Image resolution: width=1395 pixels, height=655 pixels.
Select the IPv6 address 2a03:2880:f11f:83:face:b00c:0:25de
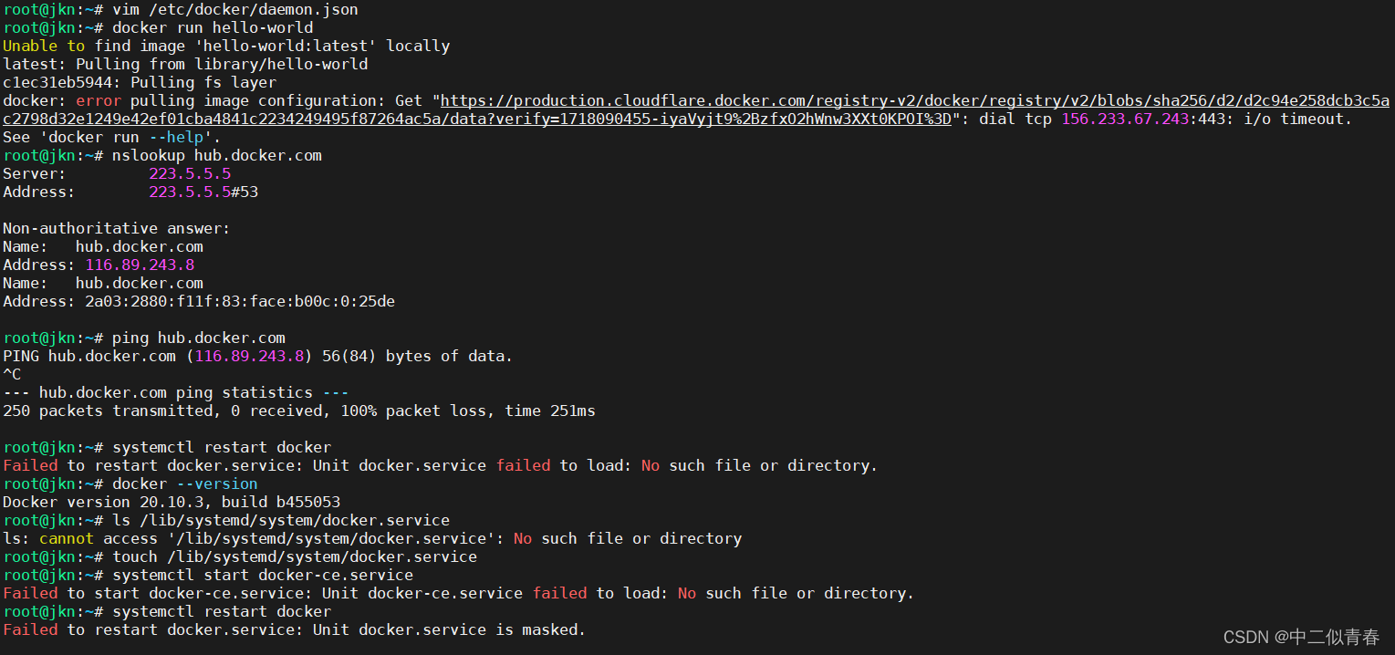click(240, 302)
